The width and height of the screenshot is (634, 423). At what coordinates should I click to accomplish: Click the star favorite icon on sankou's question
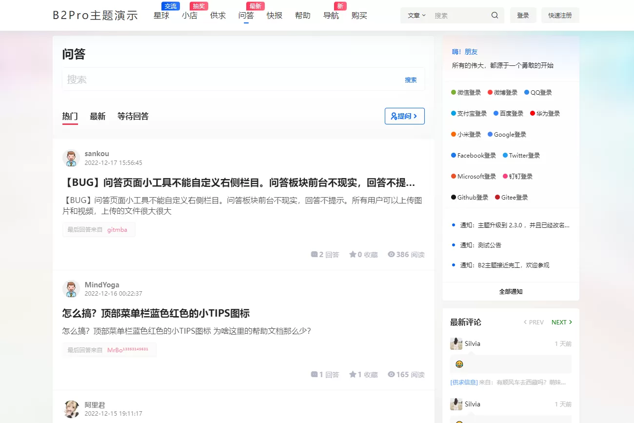tap(353, 254)
